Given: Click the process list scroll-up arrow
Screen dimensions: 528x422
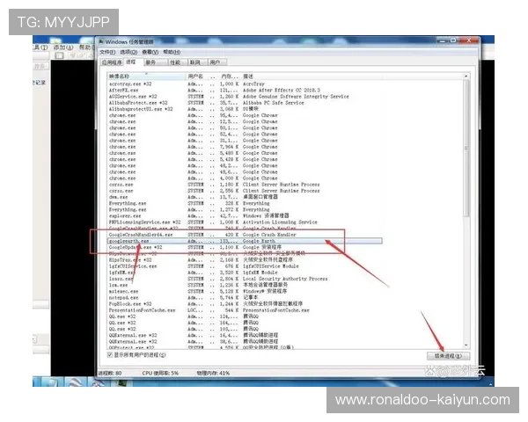Looking at the screenshot, I should 466,76.
